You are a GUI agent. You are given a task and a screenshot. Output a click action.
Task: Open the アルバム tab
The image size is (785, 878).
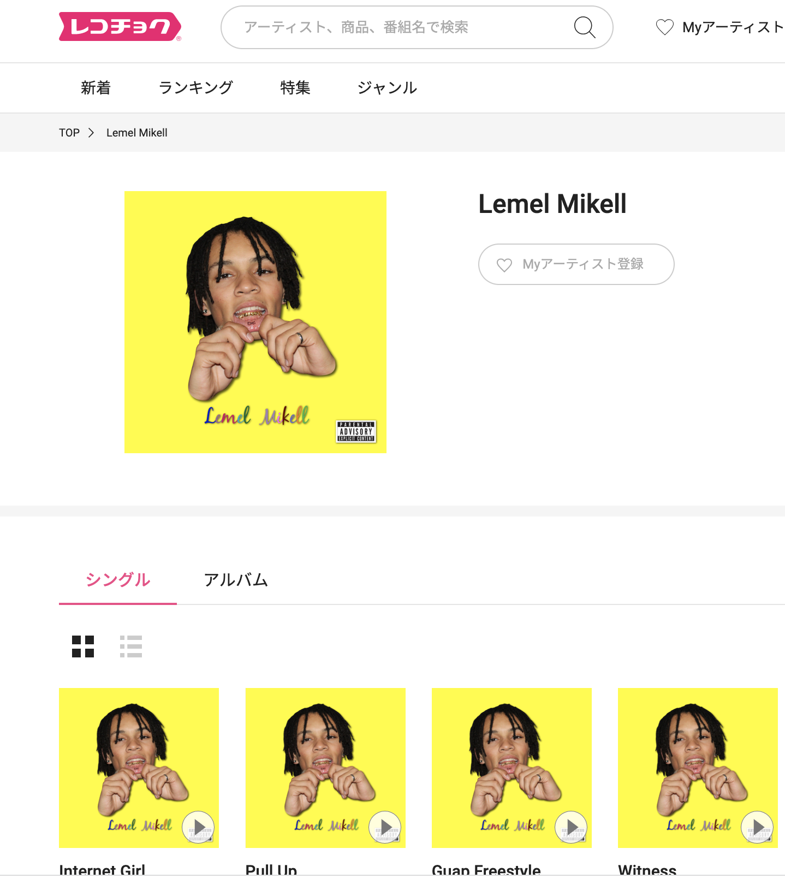[236, 579]
